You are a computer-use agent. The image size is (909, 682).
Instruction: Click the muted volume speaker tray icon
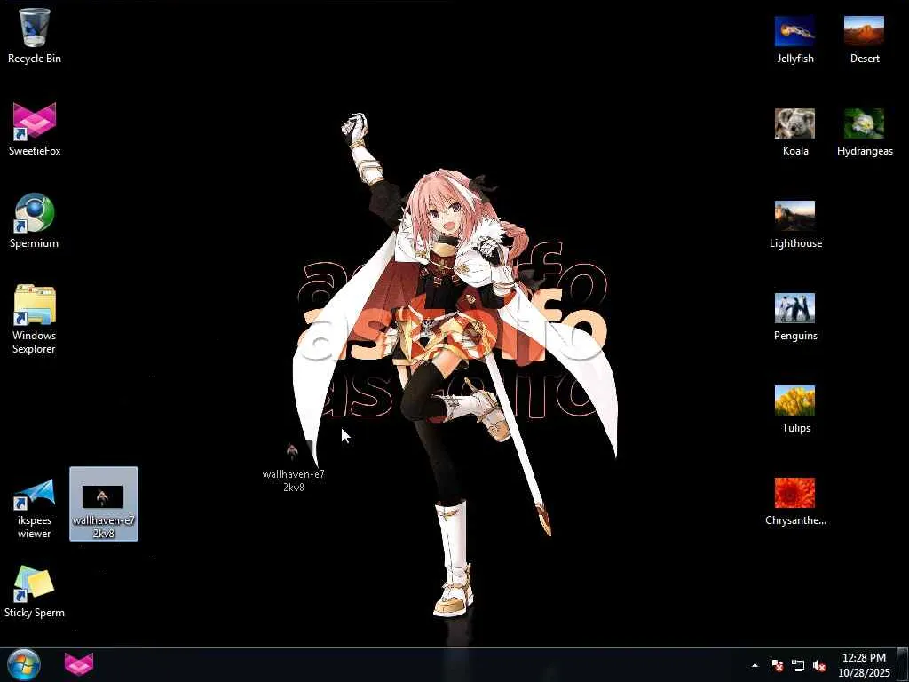(x=819, y=665)
